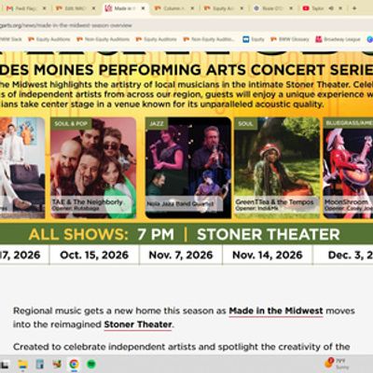Open the MoonShroom bluegrass card
Viewport: 373px width, 373px height.
click(x=348, y=168)
